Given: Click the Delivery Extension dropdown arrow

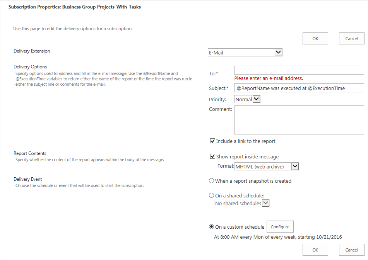Looking at the screenshot, I should coord(278,52).
